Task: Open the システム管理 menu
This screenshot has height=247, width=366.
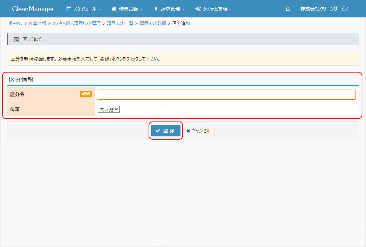Action: point(213,9)
